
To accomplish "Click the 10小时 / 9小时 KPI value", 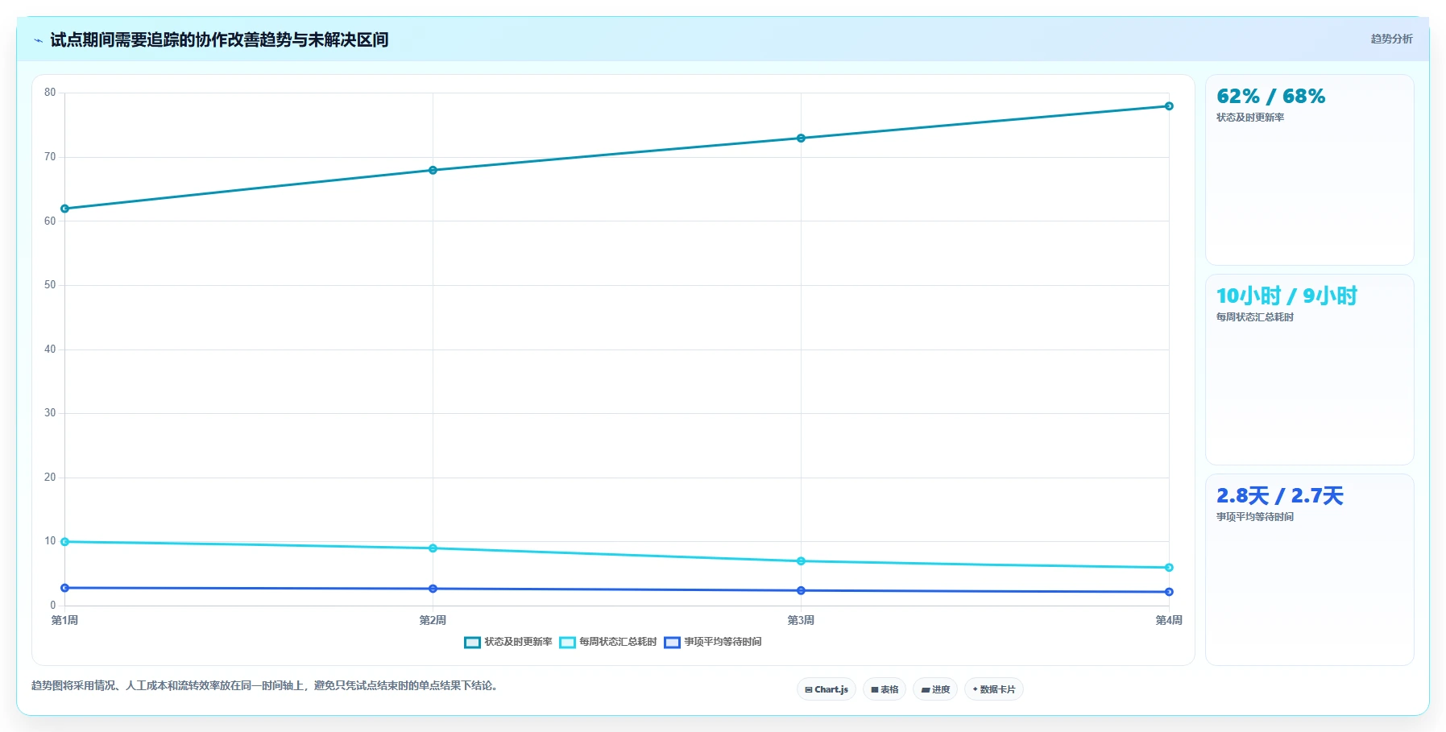I will (1286, 296).
